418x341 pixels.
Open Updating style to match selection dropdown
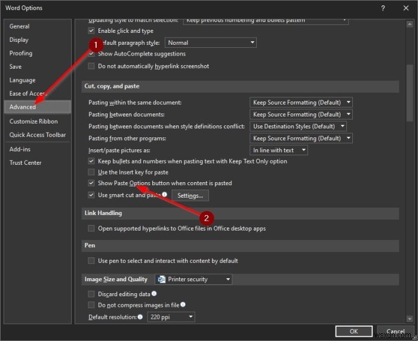coord(266,21)
